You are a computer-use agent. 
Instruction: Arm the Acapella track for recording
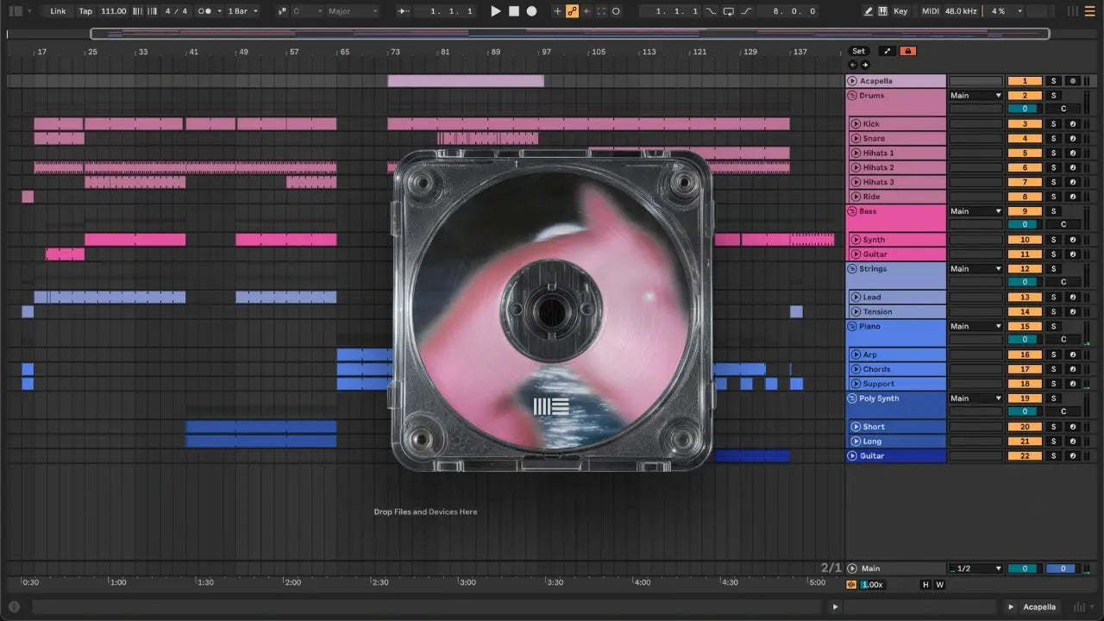point(1073,81)
